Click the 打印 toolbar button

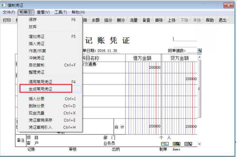[x=7, y=20]
